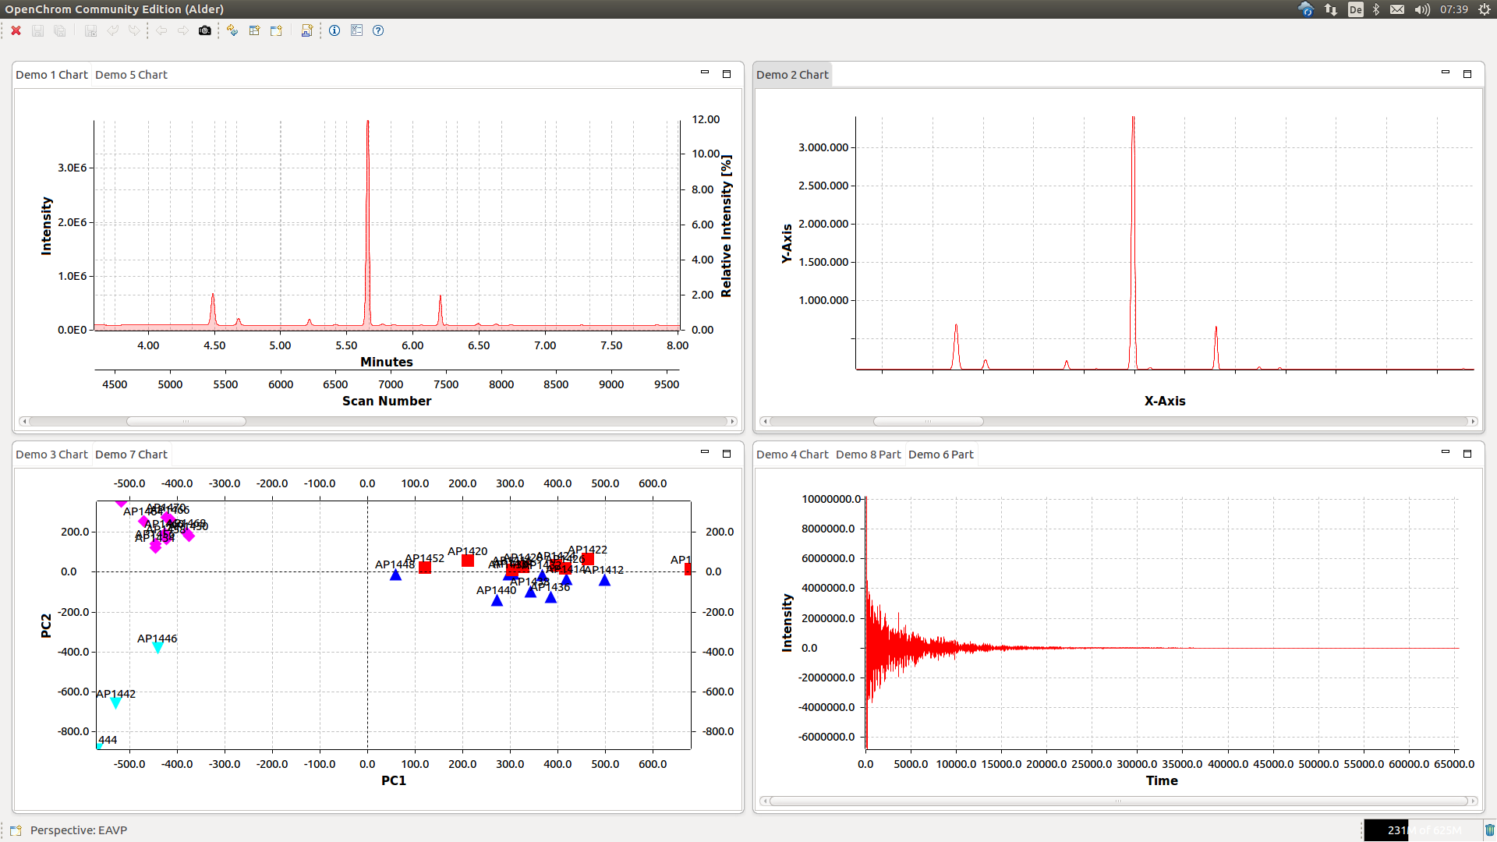The height and width of the screenshot is (842, 1497).
Task: Click the Back navigation arrow icon
Action: point(161,30)
